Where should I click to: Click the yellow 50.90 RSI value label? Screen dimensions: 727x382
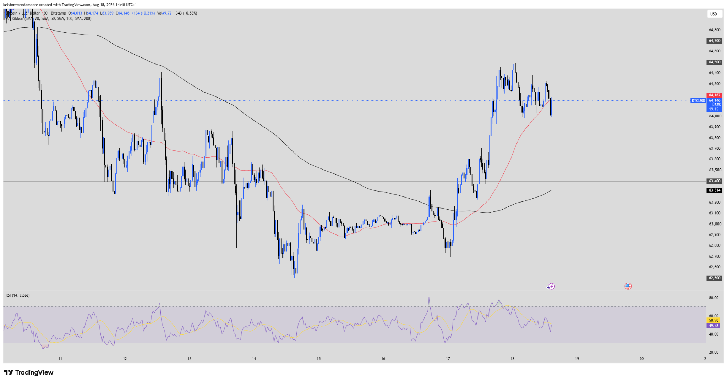[x=714, y=320]
